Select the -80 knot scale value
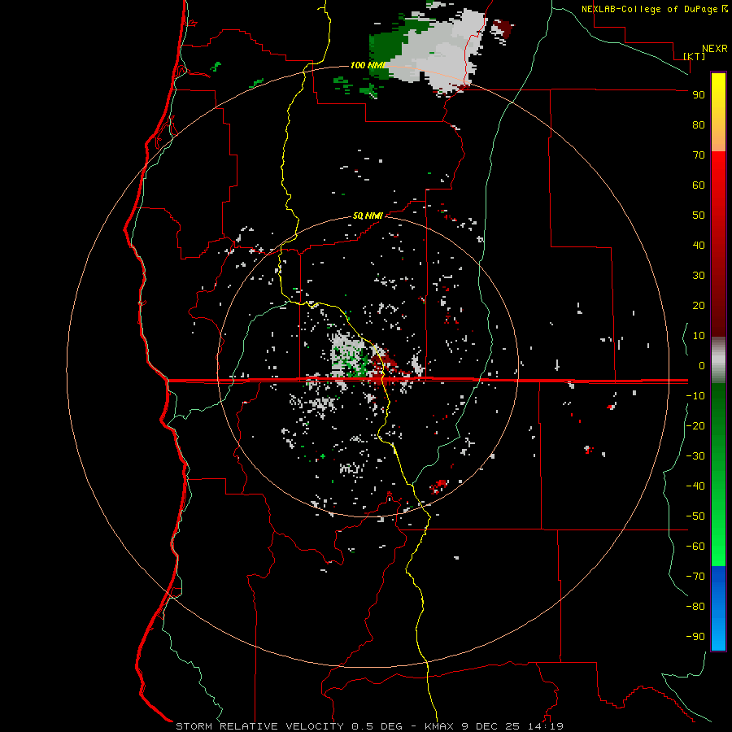732x732 pixels. coord(695,607)
